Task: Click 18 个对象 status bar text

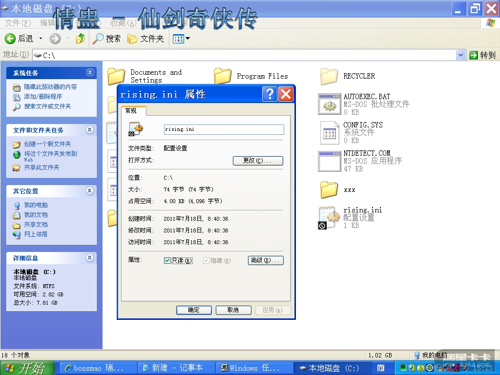Action: coord(16,355)
